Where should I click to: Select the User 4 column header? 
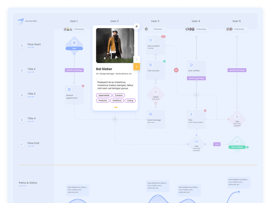pos(196,21)
